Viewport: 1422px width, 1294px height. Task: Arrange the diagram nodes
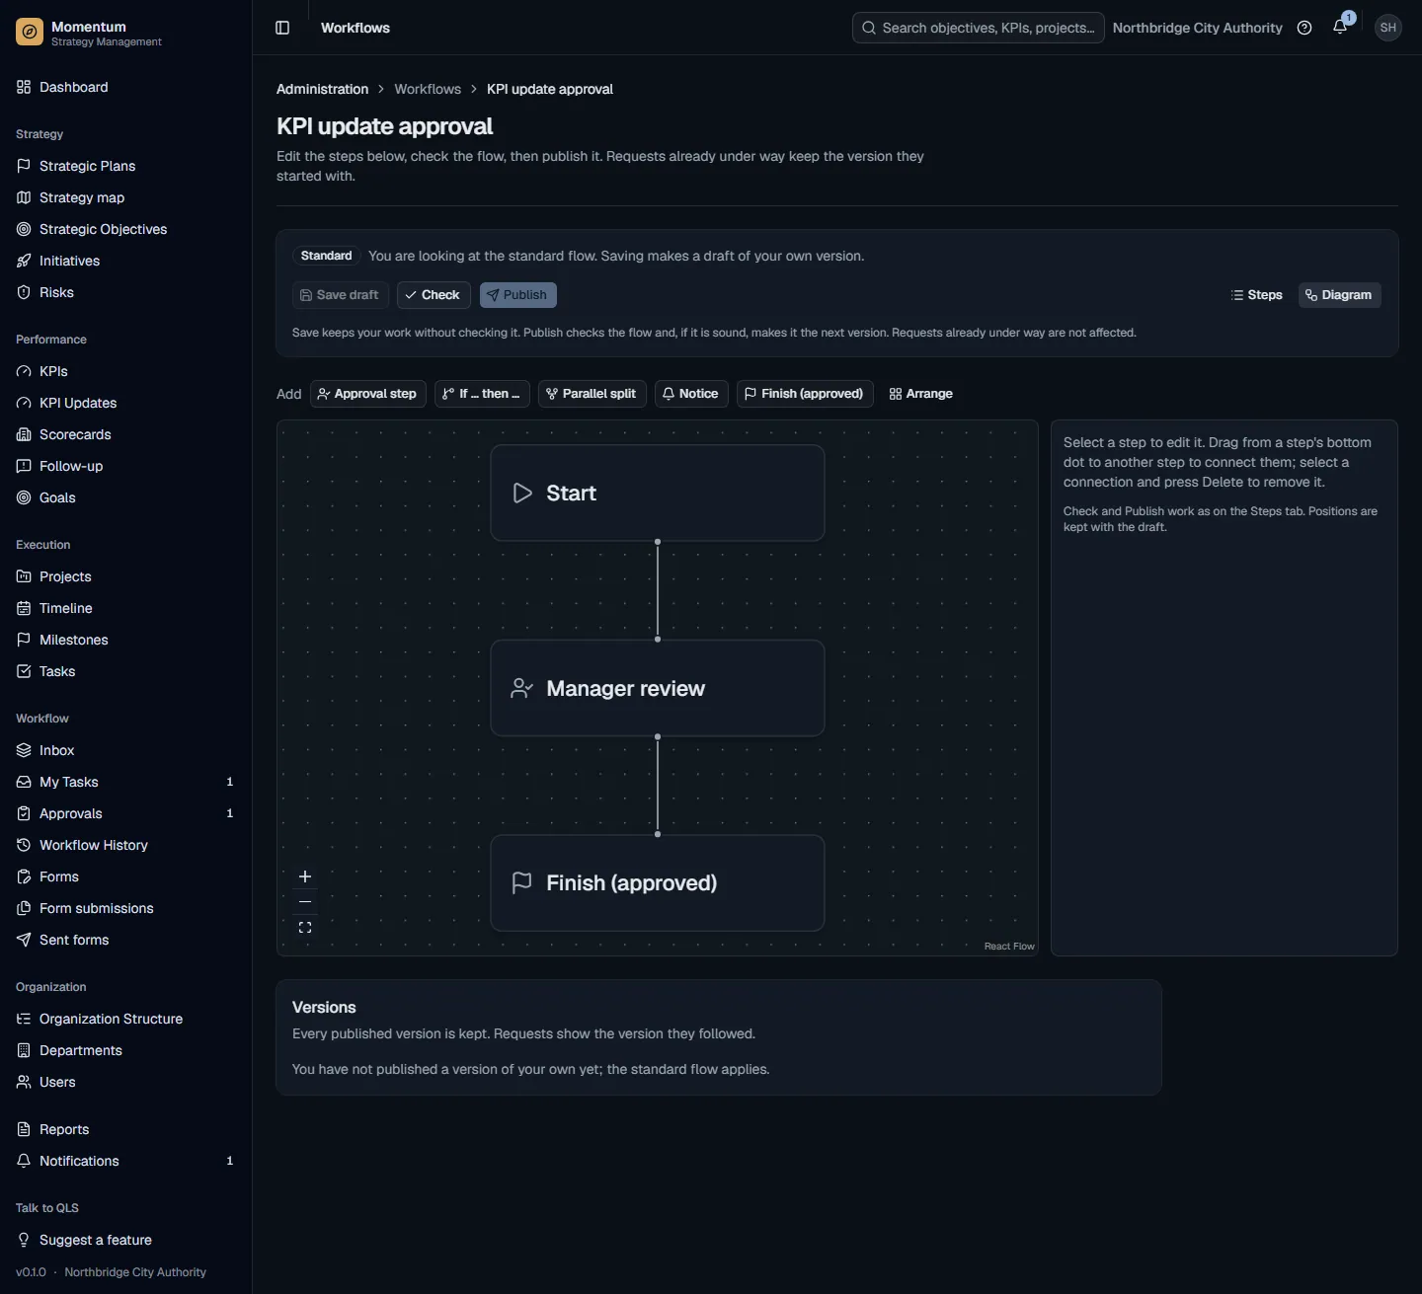pyautogui.click(x=921, y=394)
